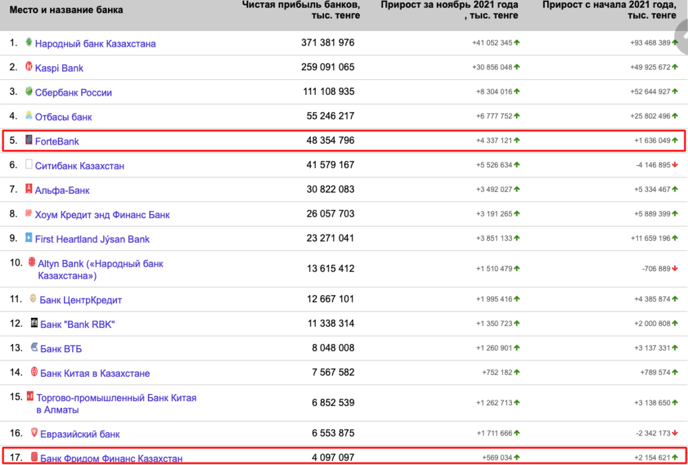Click the Сбербанк России logo icon
The image size is (688, 465).
point(29,91)
